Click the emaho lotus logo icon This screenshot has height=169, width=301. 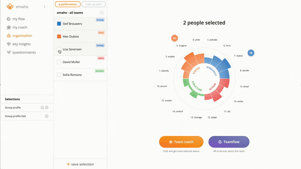(x=10, y=6)
